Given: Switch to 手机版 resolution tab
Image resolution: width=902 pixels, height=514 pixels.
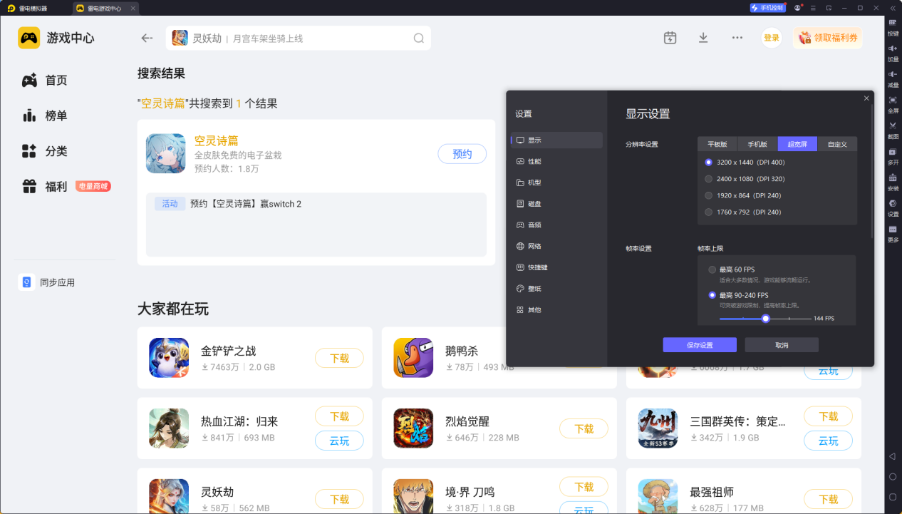Looking at the screenshot, I should 757,144.
